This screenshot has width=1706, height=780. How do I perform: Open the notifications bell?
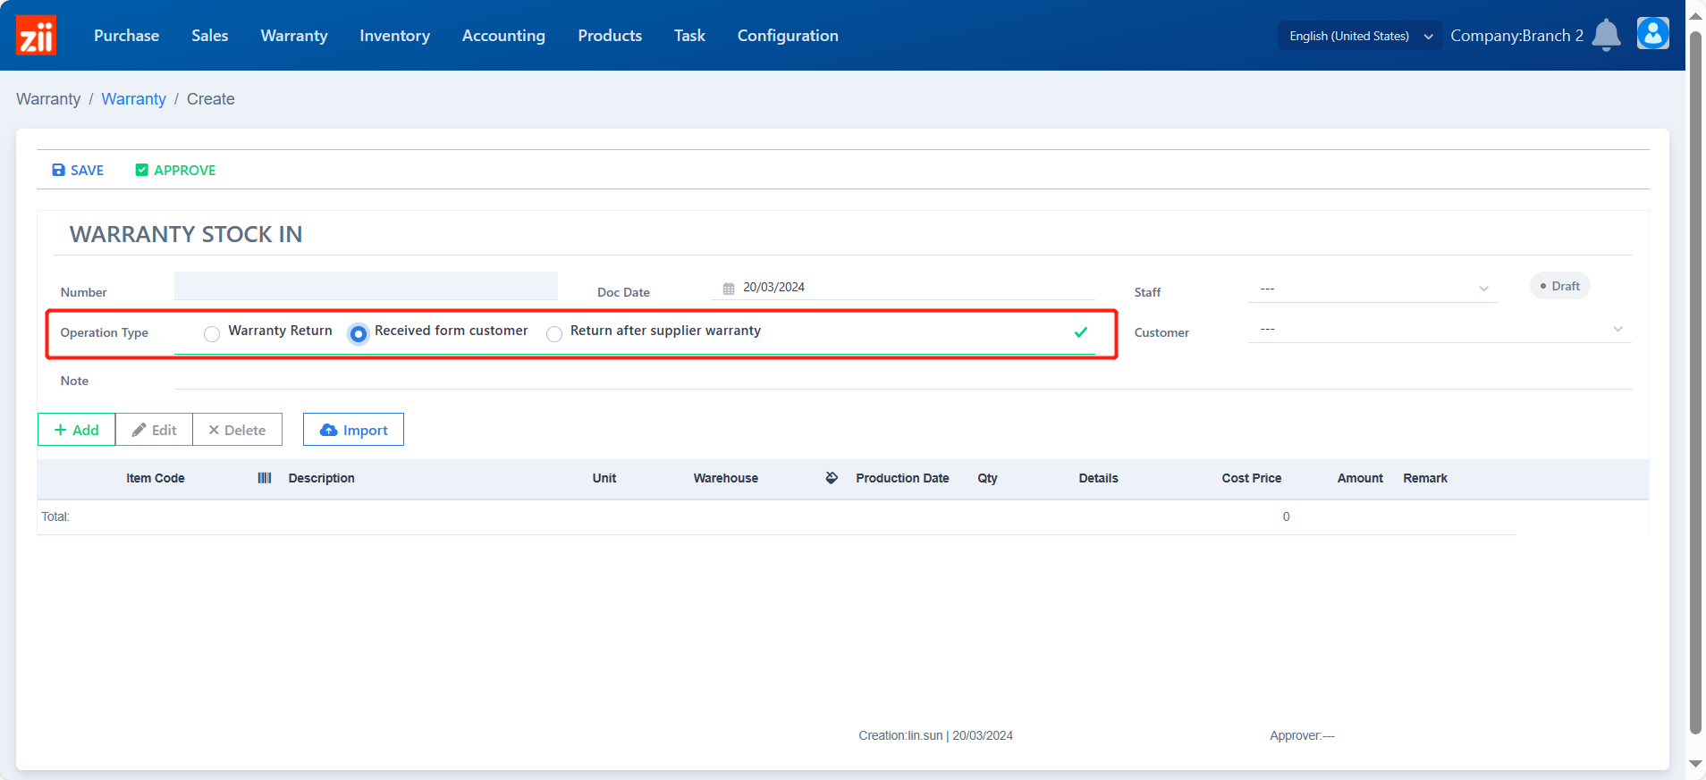(x=1606, y=35)
